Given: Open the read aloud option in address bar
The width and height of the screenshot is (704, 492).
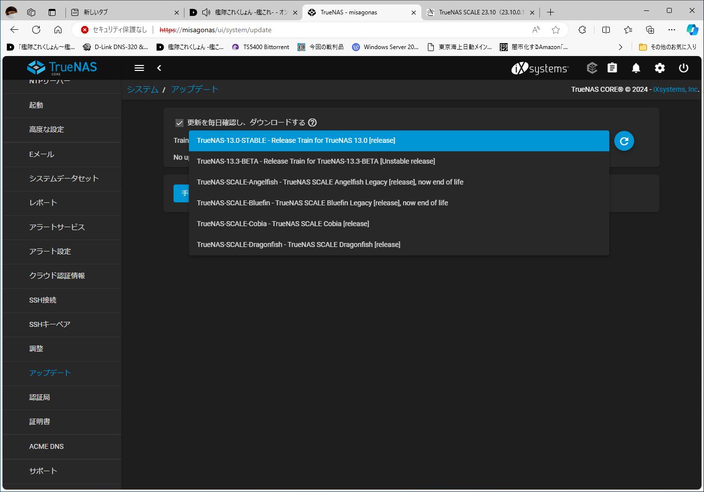Looking at the screenshot, I should 536,30.
